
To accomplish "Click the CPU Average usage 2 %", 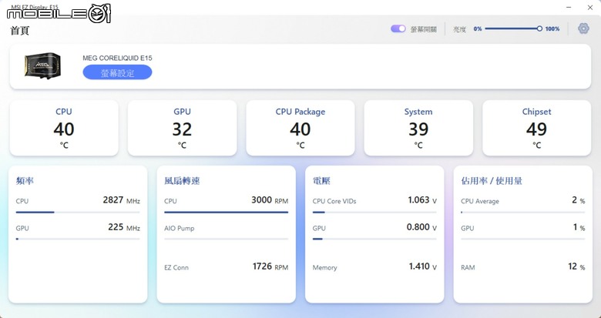I will click(579, 200).
